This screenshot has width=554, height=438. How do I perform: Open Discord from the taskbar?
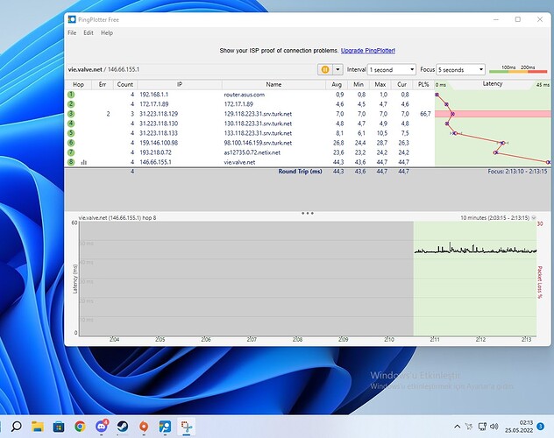102,427
